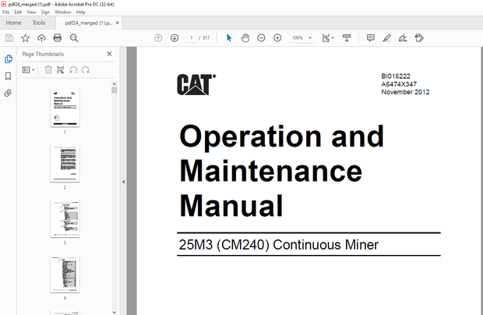Click the "817" total pages text
The height and width of the screenshot is (315, 483).
click(x=206, y=38)
